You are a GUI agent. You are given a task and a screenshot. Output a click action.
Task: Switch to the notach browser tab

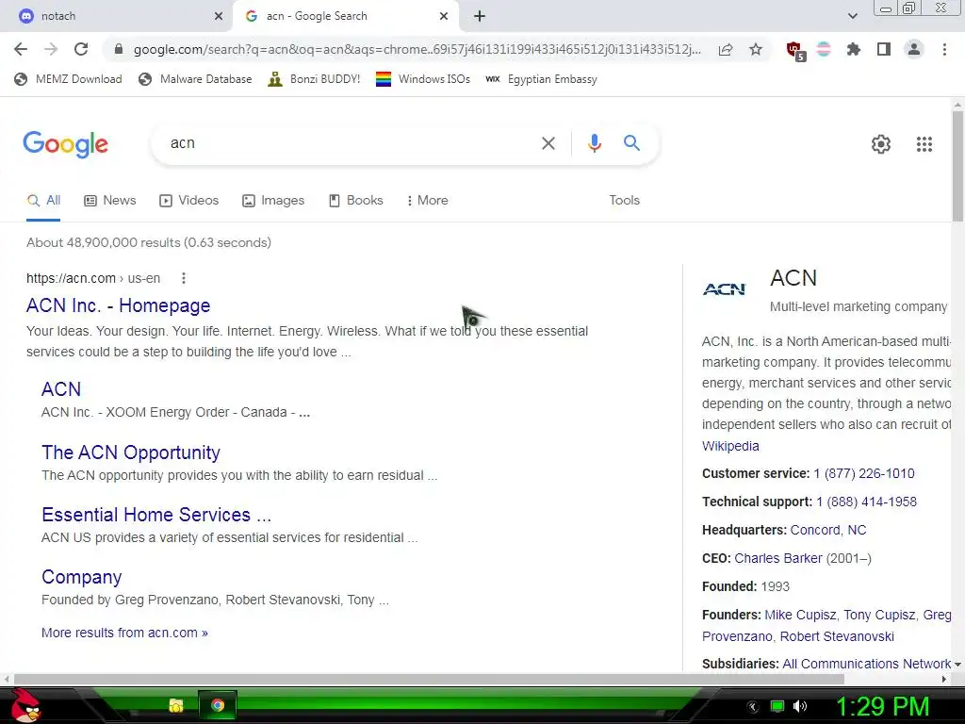coord(117,16)
